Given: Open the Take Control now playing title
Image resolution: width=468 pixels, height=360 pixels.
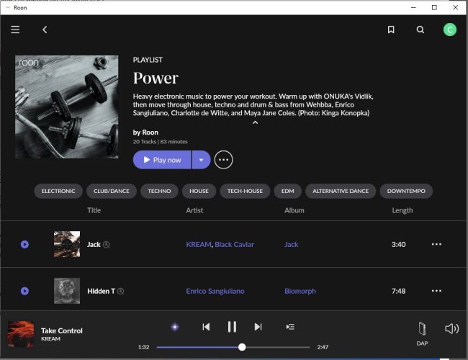Looking at the screenshot, I should 62,330.
